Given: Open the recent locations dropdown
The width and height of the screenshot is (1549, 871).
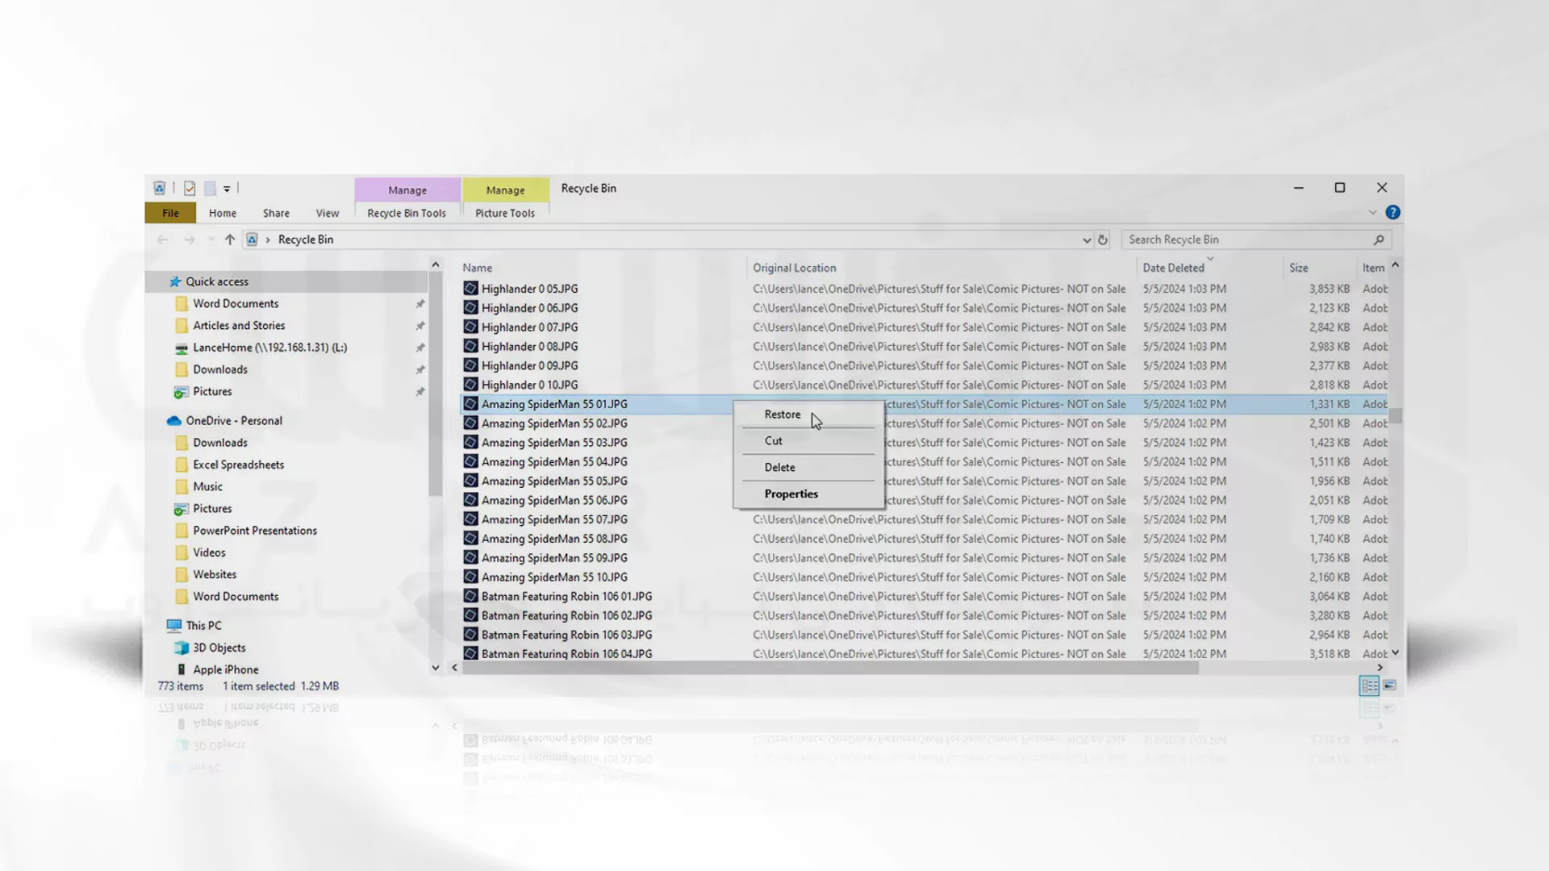Looking at the screenshot, I should pyautogui.click(x=211, y=240).
